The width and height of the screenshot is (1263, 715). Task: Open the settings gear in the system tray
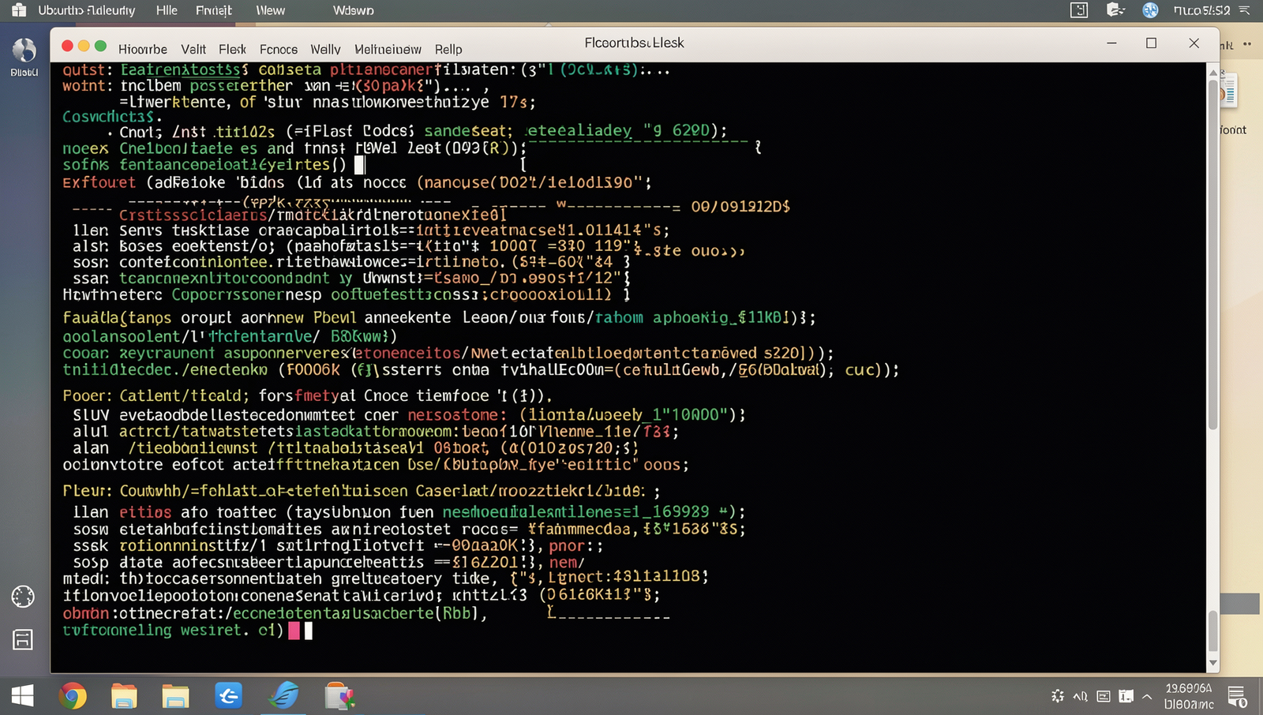[1058, 696]
